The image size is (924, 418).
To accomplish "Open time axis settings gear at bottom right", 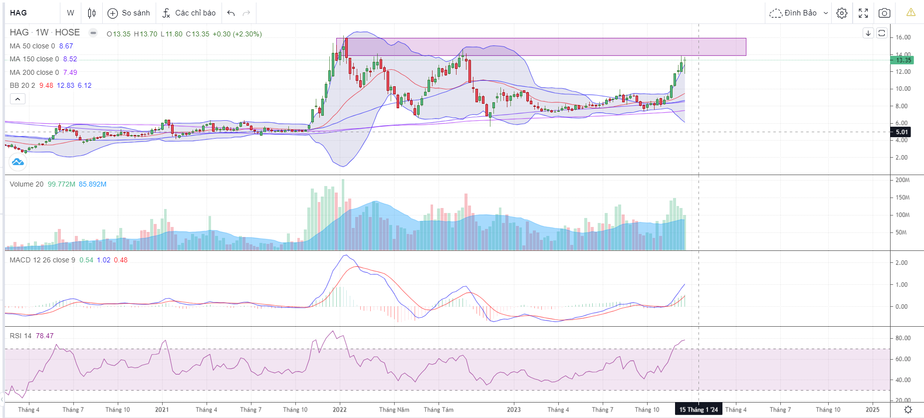I will coord(908,410).
